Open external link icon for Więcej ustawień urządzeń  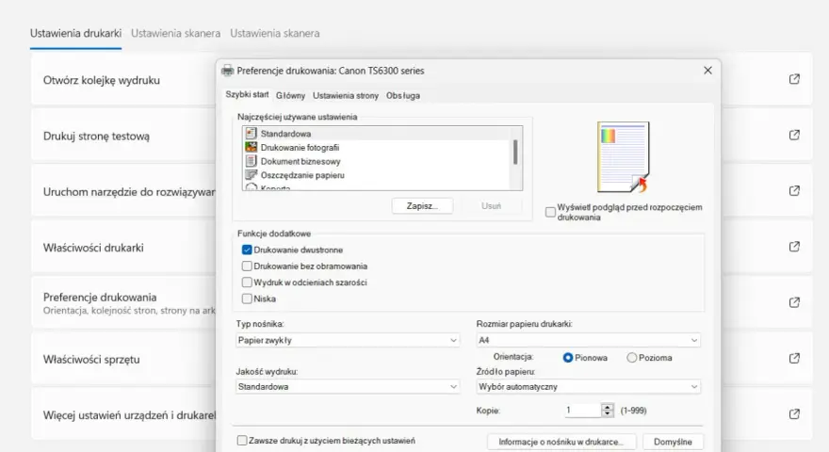point(794,414)
